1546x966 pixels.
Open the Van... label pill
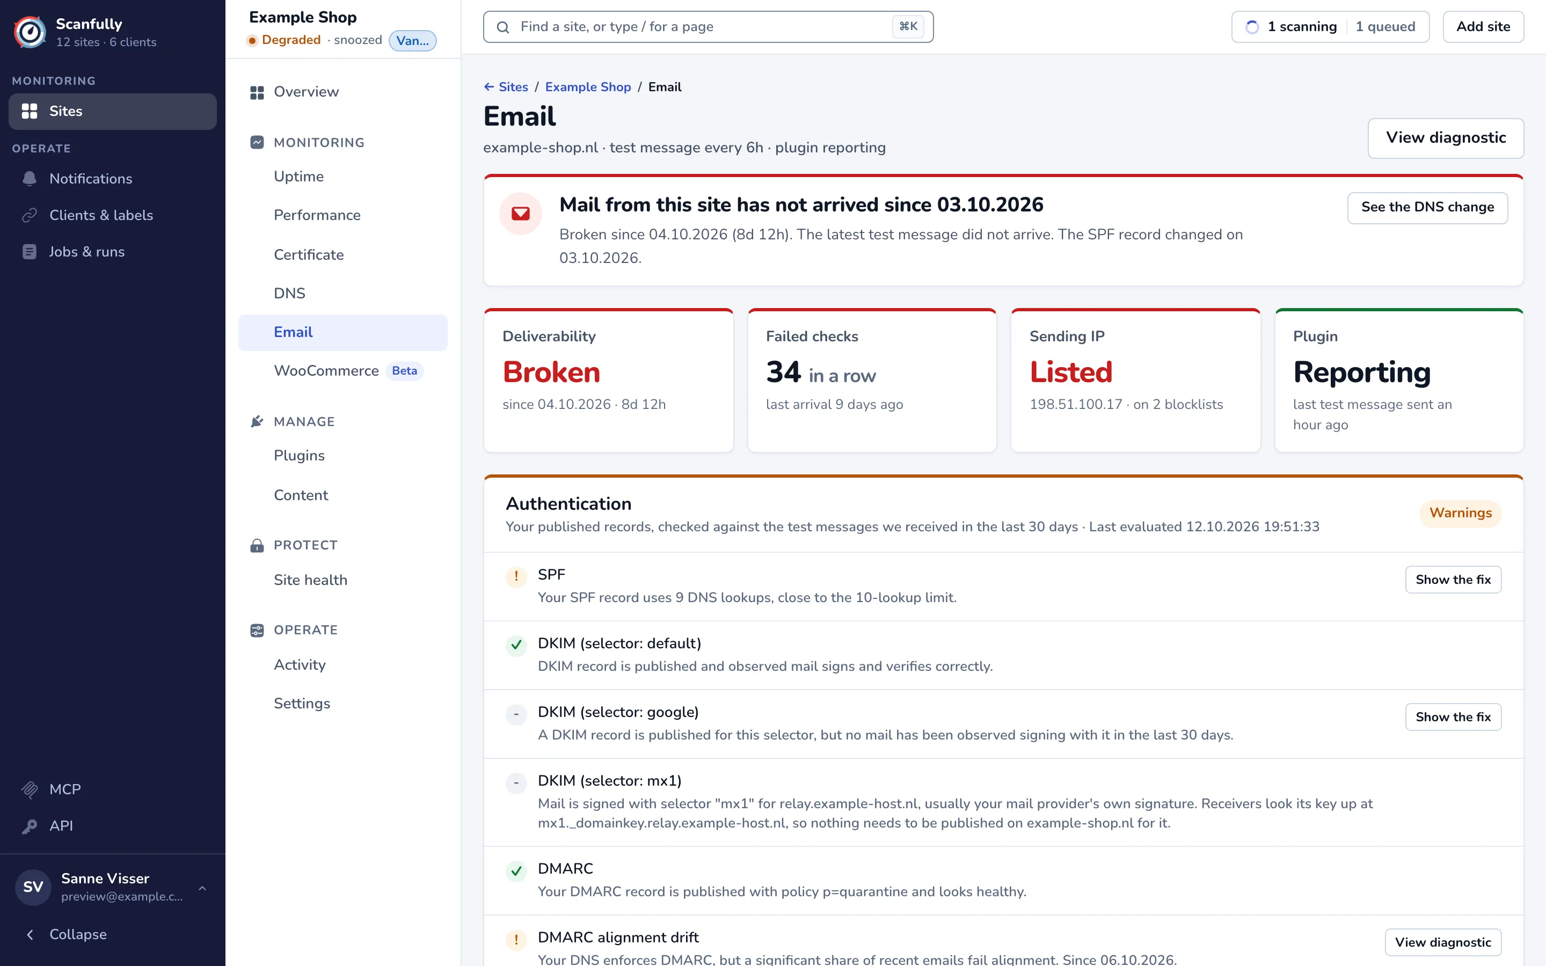pos(413,41)
